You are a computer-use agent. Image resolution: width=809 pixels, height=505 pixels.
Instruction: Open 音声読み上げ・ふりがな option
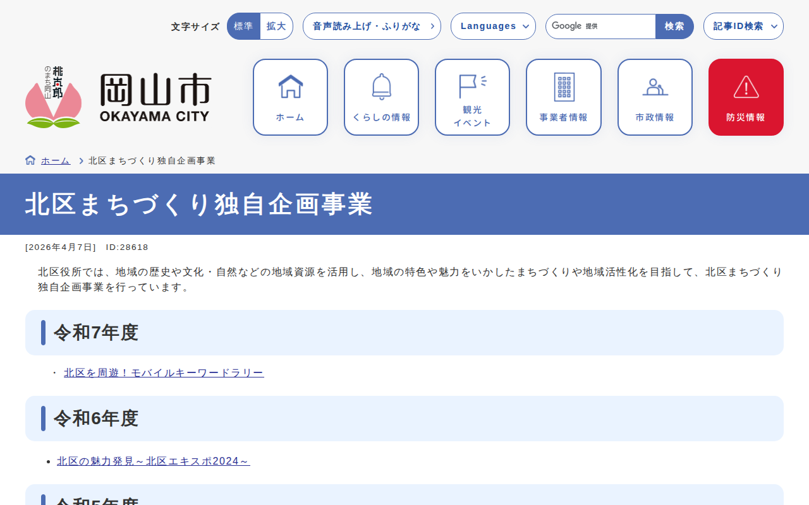point(372,27)
